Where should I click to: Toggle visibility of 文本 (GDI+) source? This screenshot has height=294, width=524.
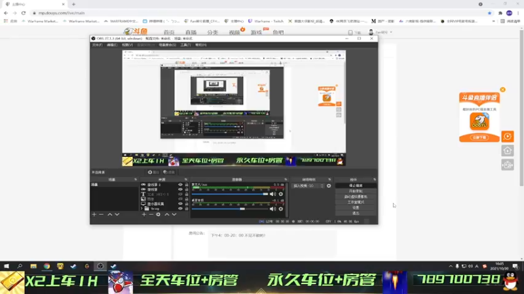(x=181, y=194)
